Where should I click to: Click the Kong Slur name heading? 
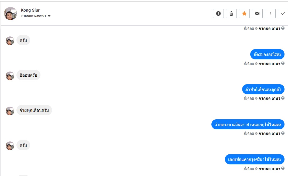[x=30, y=10]
